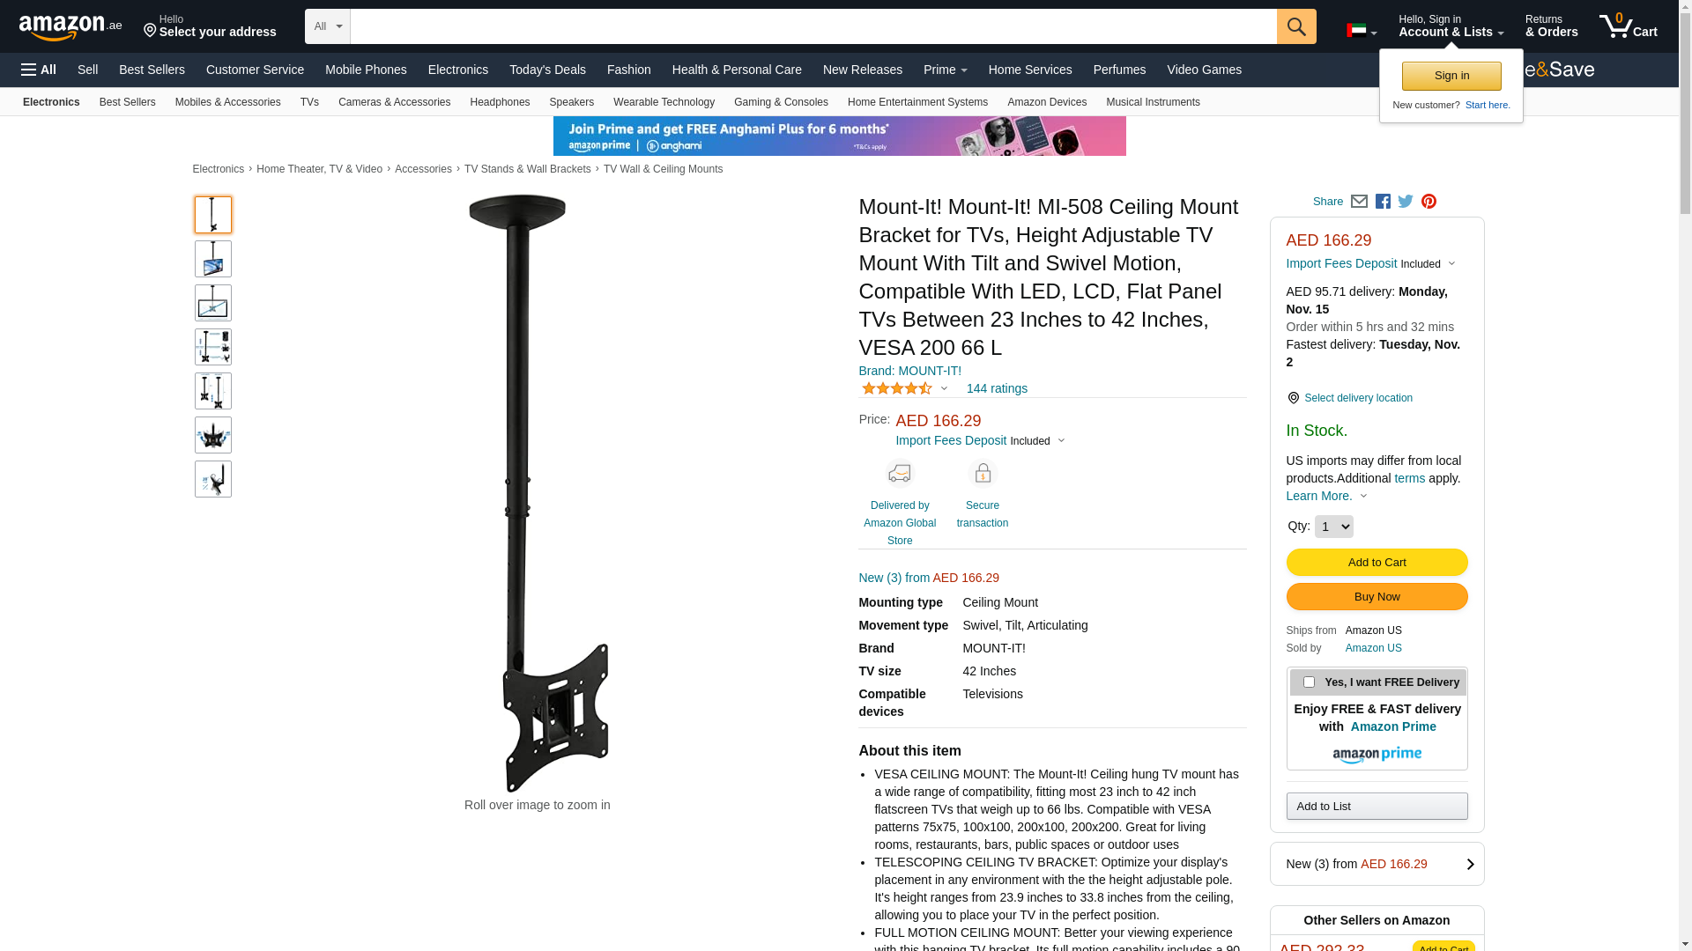Select Headphones category tab

click(x=500, y=102)
